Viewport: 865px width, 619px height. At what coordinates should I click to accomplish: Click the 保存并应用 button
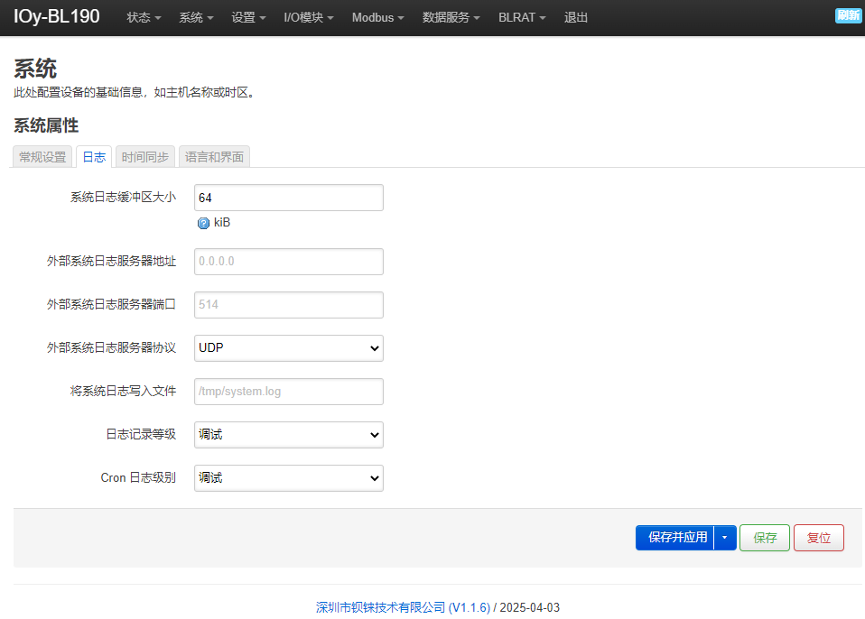pyautogui.click(x=674, y=538)
